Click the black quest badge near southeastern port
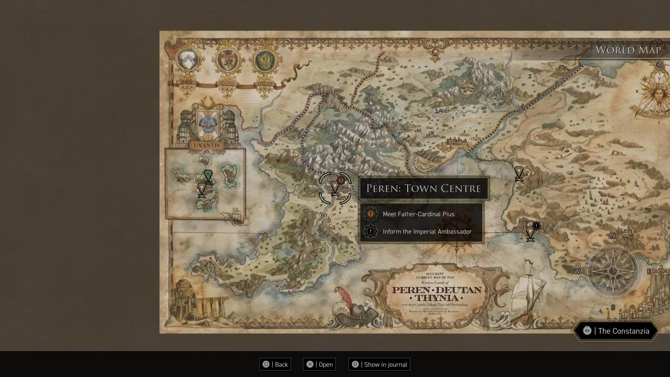The height and width of the screenshot is (377, 670). pyautogui.click(x=537, y=226)
